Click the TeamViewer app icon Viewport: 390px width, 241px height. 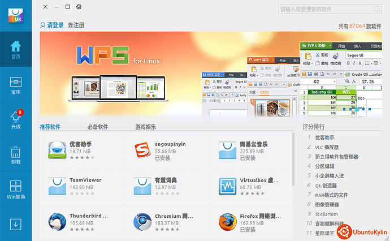point(57,186)
